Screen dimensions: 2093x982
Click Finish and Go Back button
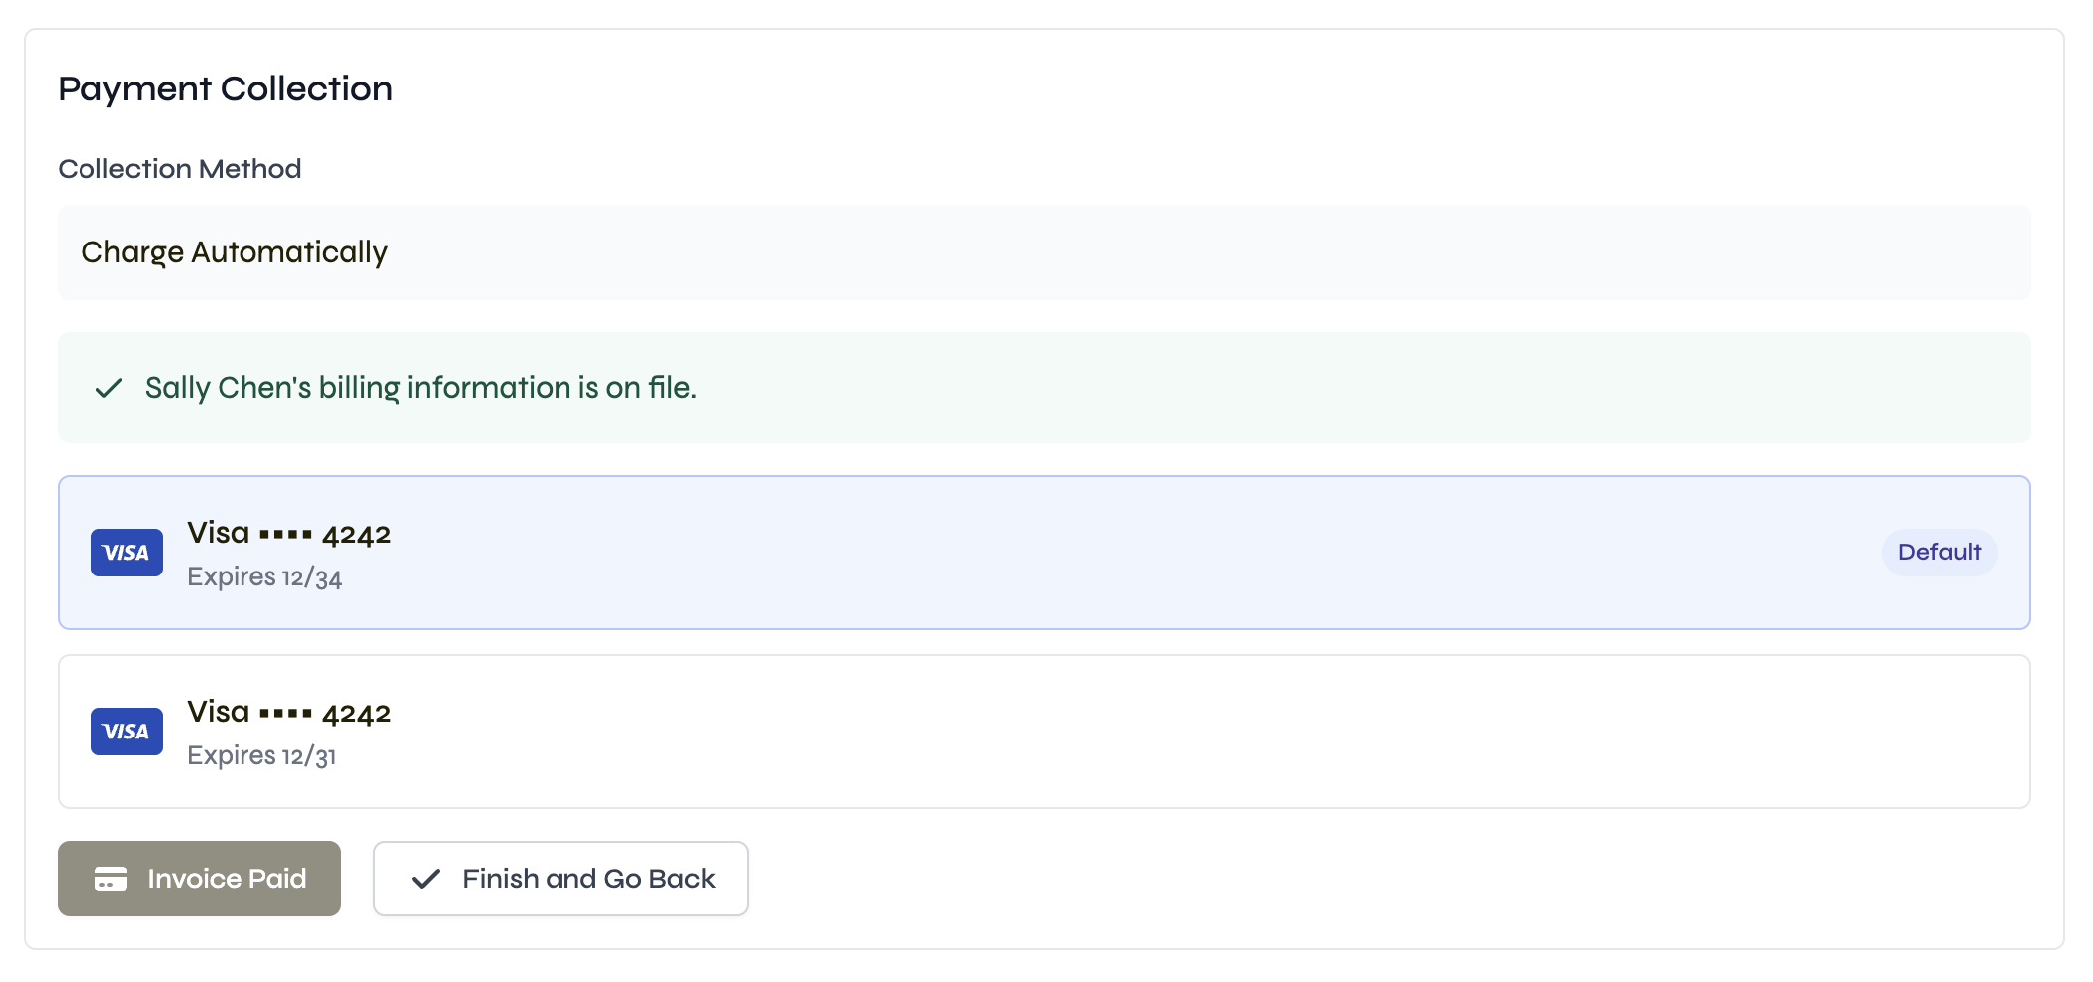click(x=561, y=879)
